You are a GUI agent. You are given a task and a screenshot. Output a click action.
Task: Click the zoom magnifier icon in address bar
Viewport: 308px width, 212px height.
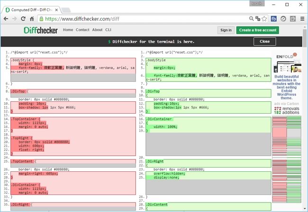[251, 18]
